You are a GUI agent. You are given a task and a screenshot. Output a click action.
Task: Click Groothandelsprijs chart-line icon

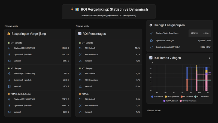151,47
